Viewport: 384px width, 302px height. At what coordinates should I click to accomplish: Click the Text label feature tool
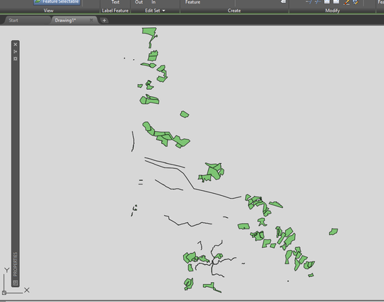click(115, 2)
